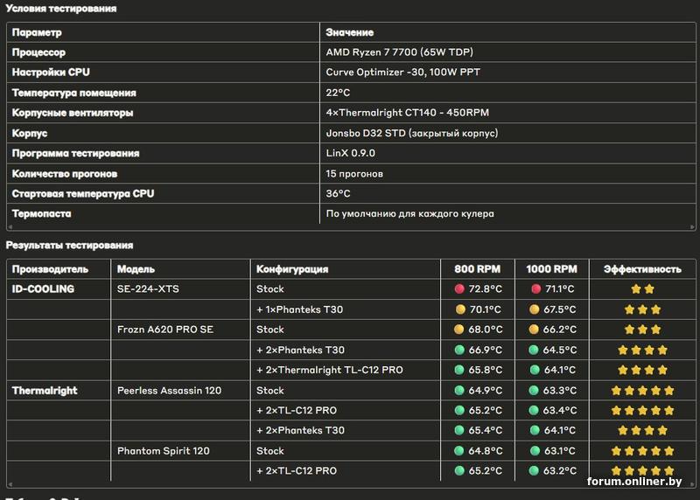Click the 'Термопаста' parameter cell
Screen dimensions: 700x500
(41, 213)
